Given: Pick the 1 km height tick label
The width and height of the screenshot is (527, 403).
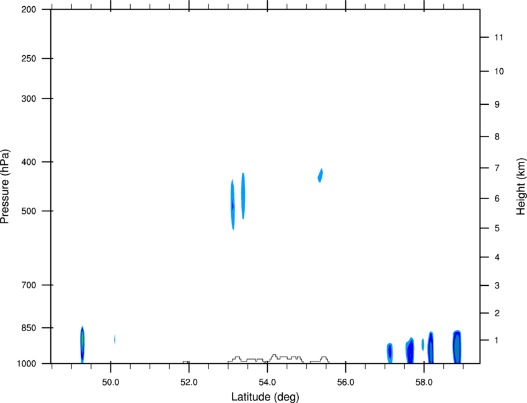Looking at the screenshot, I should click(x=497, y=340).
